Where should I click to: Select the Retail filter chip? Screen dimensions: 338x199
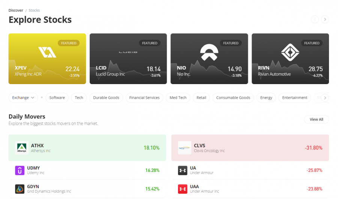click(201, 98)
